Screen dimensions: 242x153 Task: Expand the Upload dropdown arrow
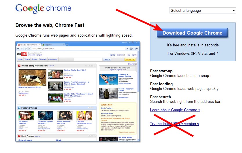pos(134,59)
